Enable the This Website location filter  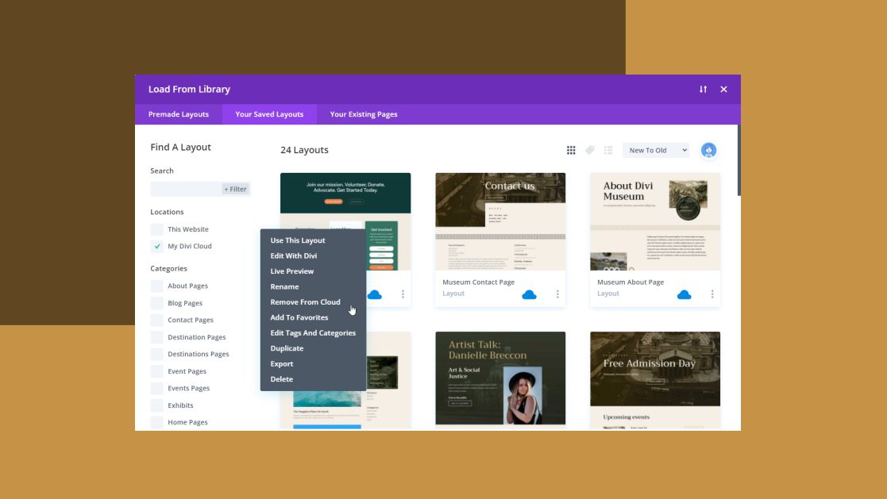(156, 228)
